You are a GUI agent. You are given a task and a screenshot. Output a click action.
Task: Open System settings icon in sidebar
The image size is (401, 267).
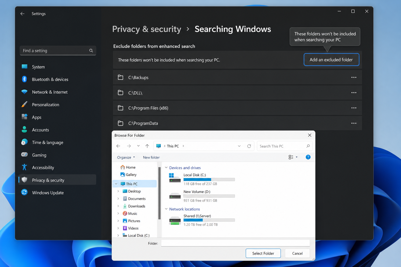[25, 67]
